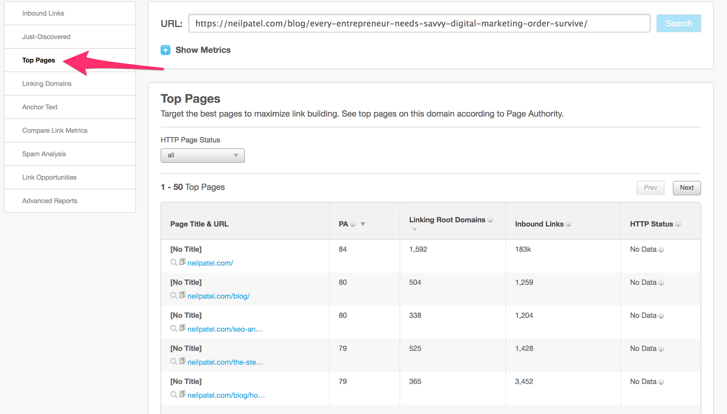Click No Data info icon in neilpatel.com/ row
This screenshot has width=727, height=414.
coord(661,250)
